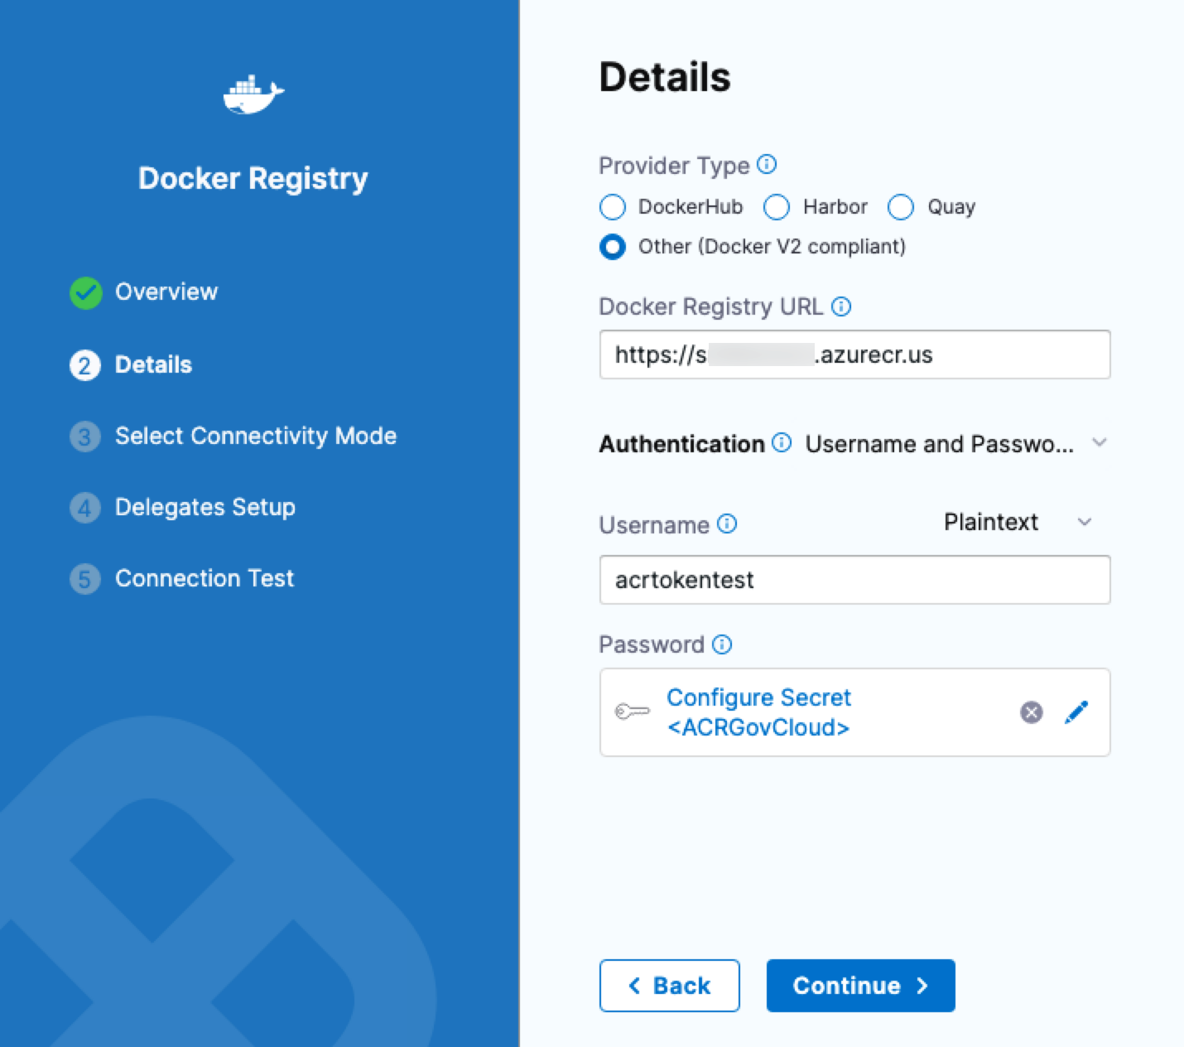Image resolution: width=1184 pixels, height=1047 pixels.
Task: Expand the Authentication type dropdown
Action: coord(1099,443)
